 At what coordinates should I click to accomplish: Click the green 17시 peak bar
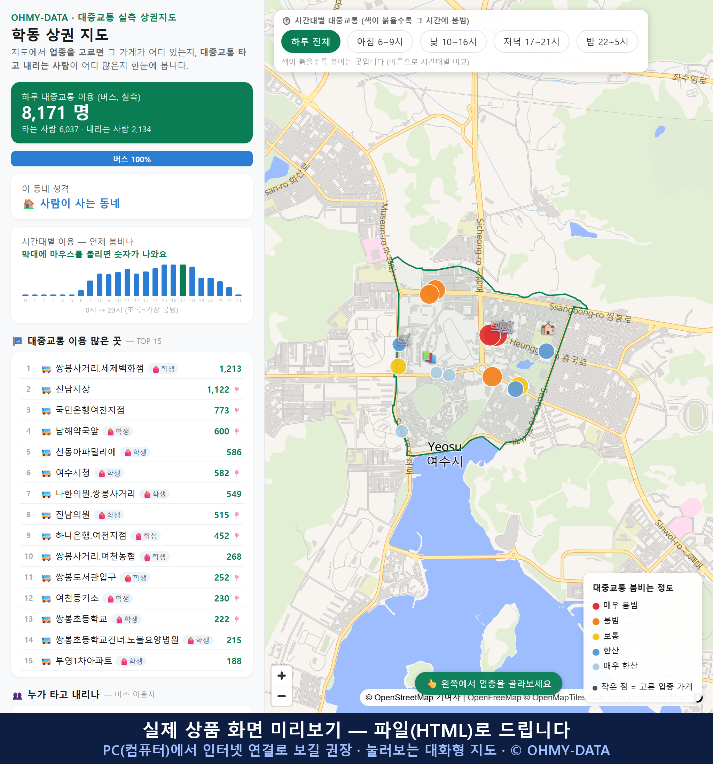[x=182, y=280]
